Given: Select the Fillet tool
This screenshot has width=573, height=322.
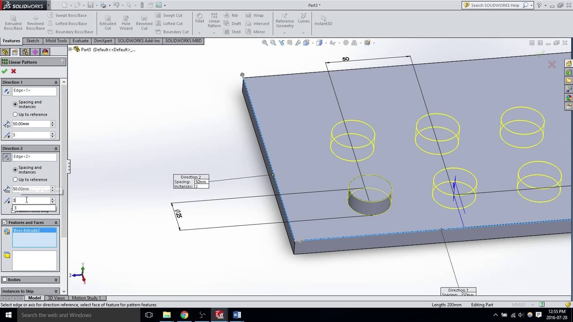Looking at the screenshot, I should point(200,18).
